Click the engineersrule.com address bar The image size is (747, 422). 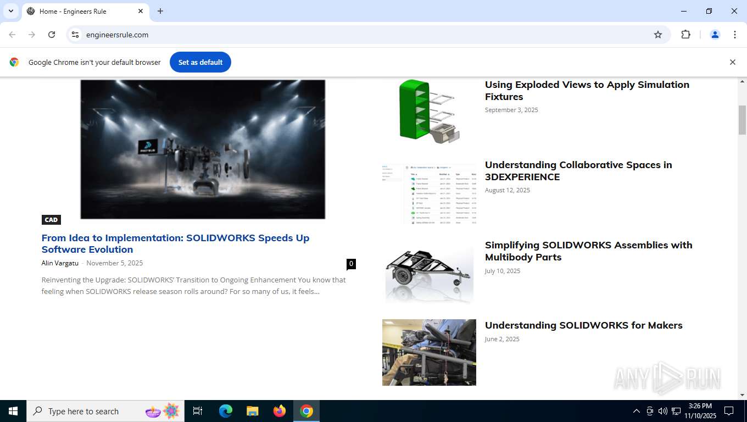click(368, 35)
